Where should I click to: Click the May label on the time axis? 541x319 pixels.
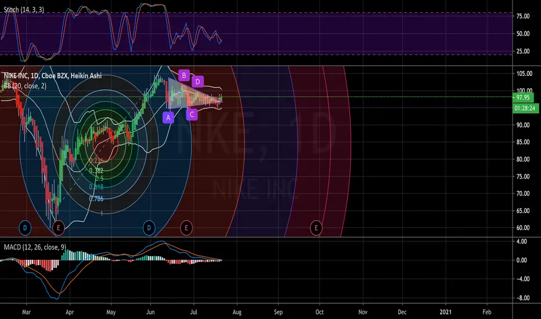pyautogui.click(x=111, y=312)
